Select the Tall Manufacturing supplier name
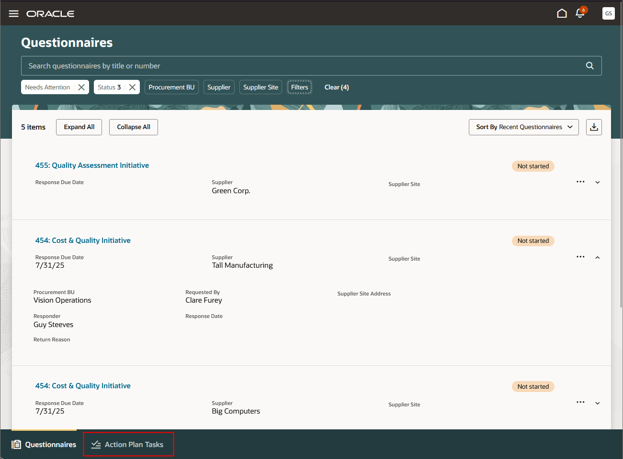This screenshot has height=459, width=623. pyautogui.click(x=242, y=265)
